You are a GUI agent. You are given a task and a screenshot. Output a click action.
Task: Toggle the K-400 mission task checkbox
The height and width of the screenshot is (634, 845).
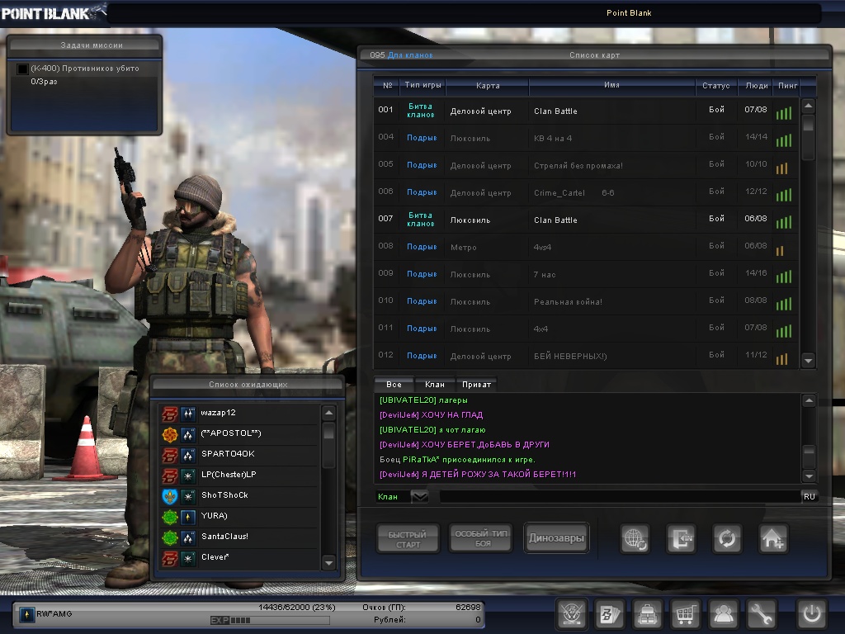22,69
